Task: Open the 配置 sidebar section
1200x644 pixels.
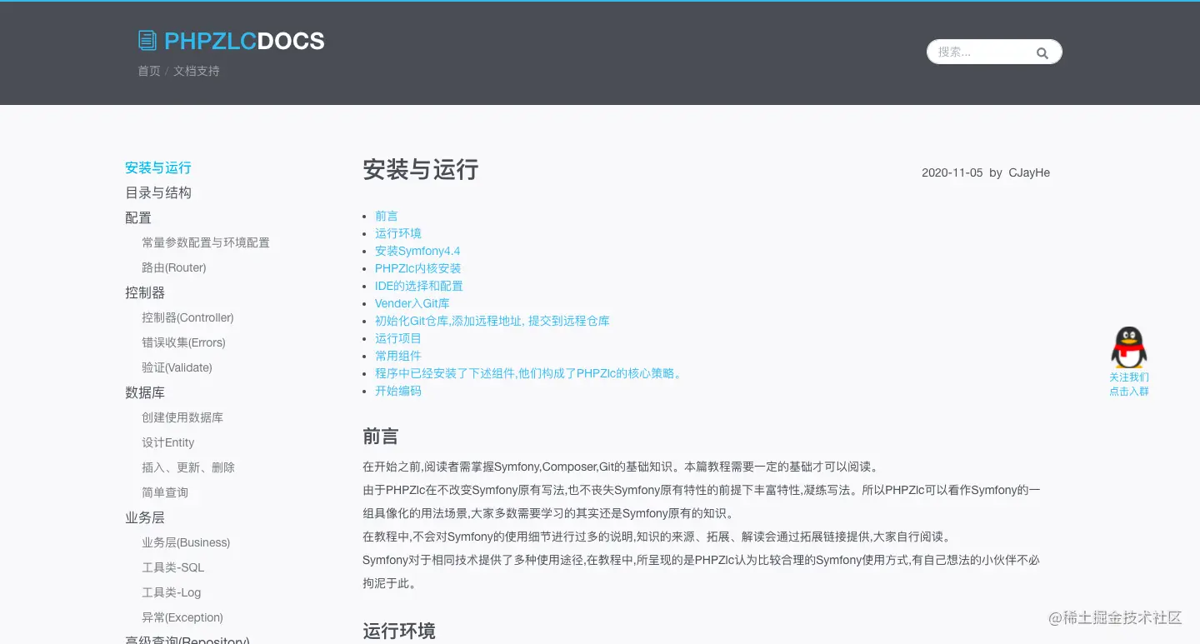Action: (137, 217)
